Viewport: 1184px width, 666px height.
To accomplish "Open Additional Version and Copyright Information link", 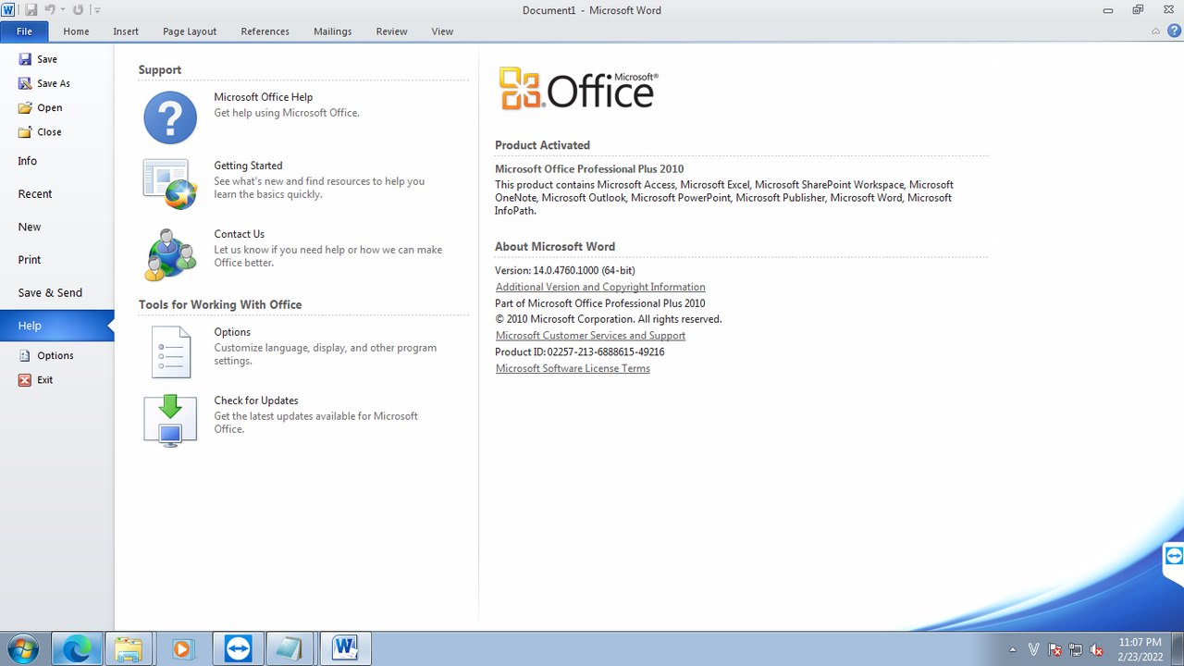I will pyautogui.click(x=600, y=287).
